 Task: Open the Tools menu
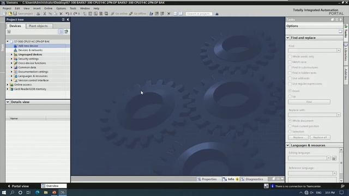point(73,9)
